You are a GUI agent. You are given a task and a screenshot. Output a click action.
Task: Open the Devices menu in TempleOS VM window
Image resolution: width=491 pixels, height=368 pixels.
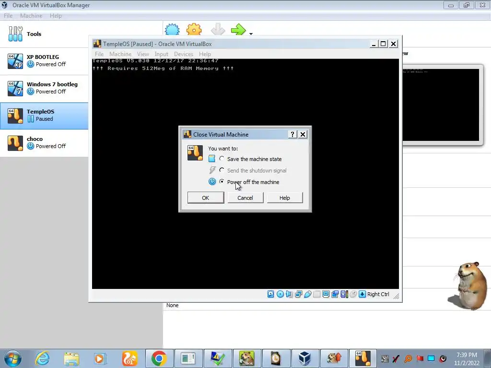pyautogui.click(x=184, y=54)
